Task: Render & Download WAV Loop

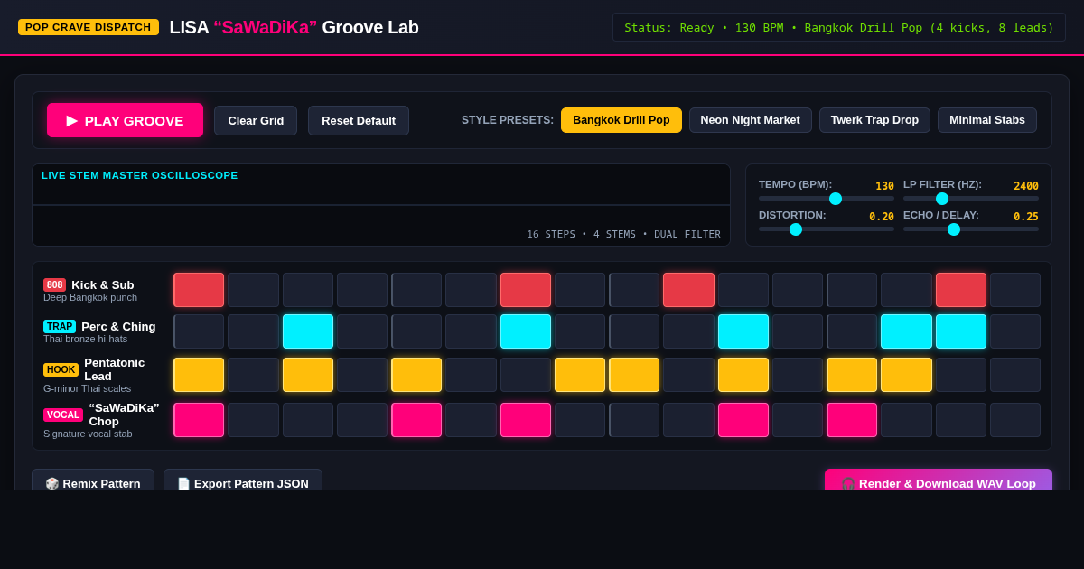Action: click(x=939, y=483)
